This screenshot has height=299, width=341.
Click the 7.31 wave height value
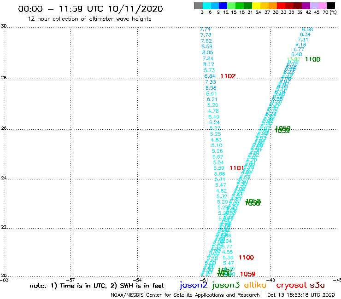click(303, 40)
